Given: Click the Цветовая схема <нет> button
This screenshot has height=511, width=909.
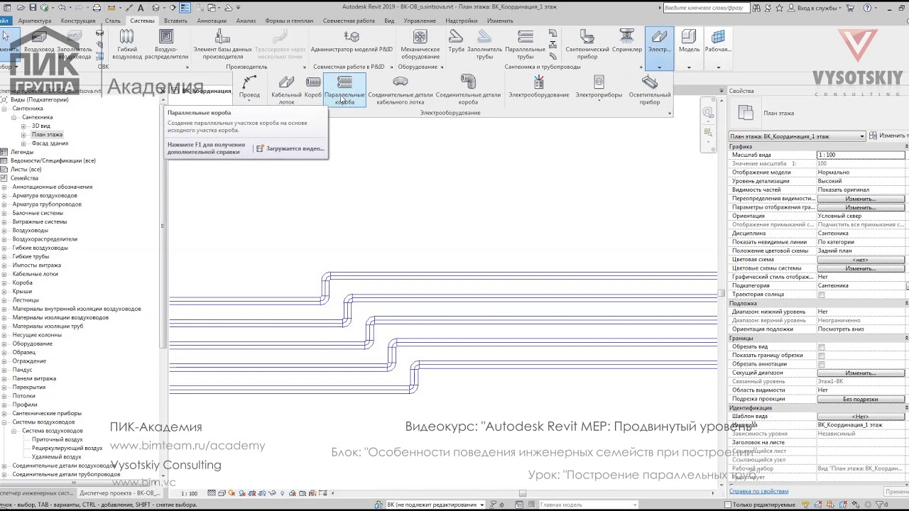Looking at the screenshot, I should (x=861, y=260).
